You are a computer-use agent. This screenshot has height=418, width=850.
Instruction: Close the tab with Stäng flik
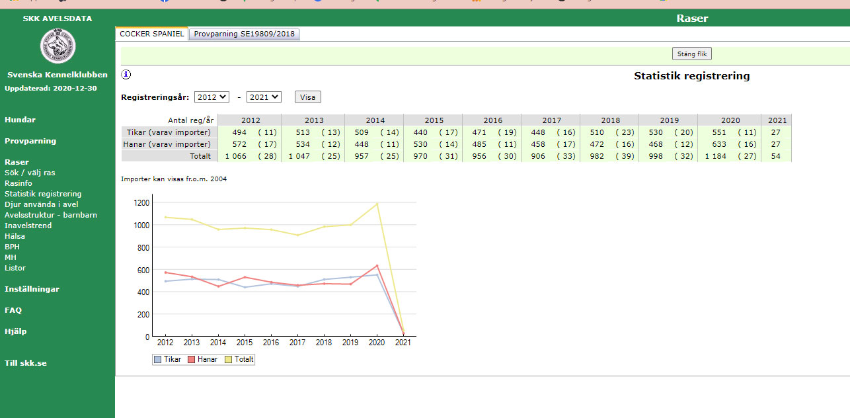[x=692, y=54]
